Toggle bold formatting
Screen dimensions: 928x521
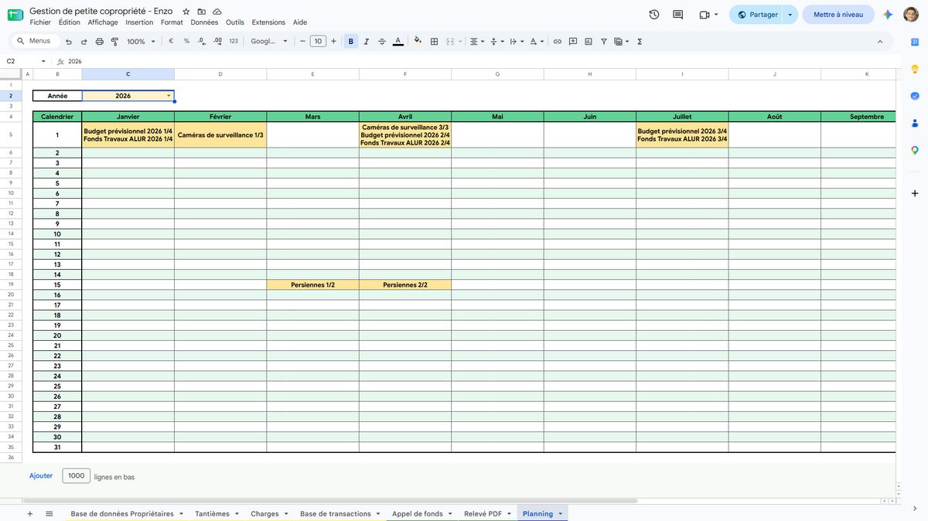(x=352, y=42)
